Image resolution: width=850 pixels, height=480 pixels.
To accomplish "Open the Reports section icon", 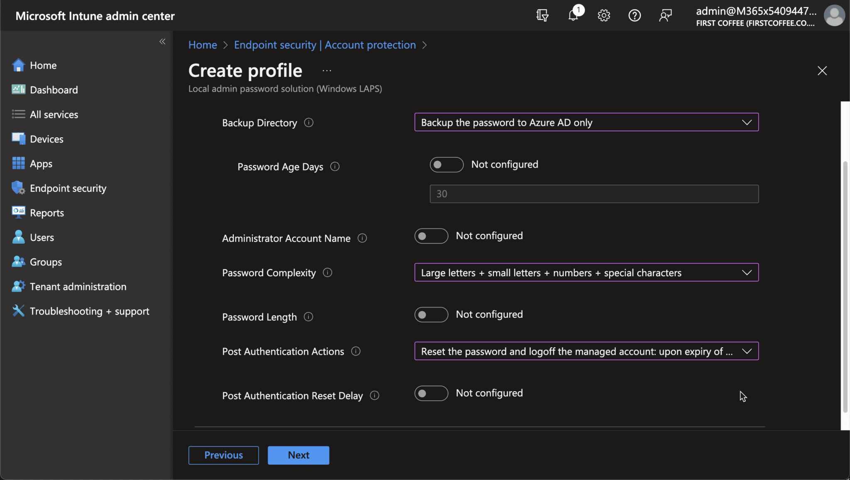I will pos(18,212).
